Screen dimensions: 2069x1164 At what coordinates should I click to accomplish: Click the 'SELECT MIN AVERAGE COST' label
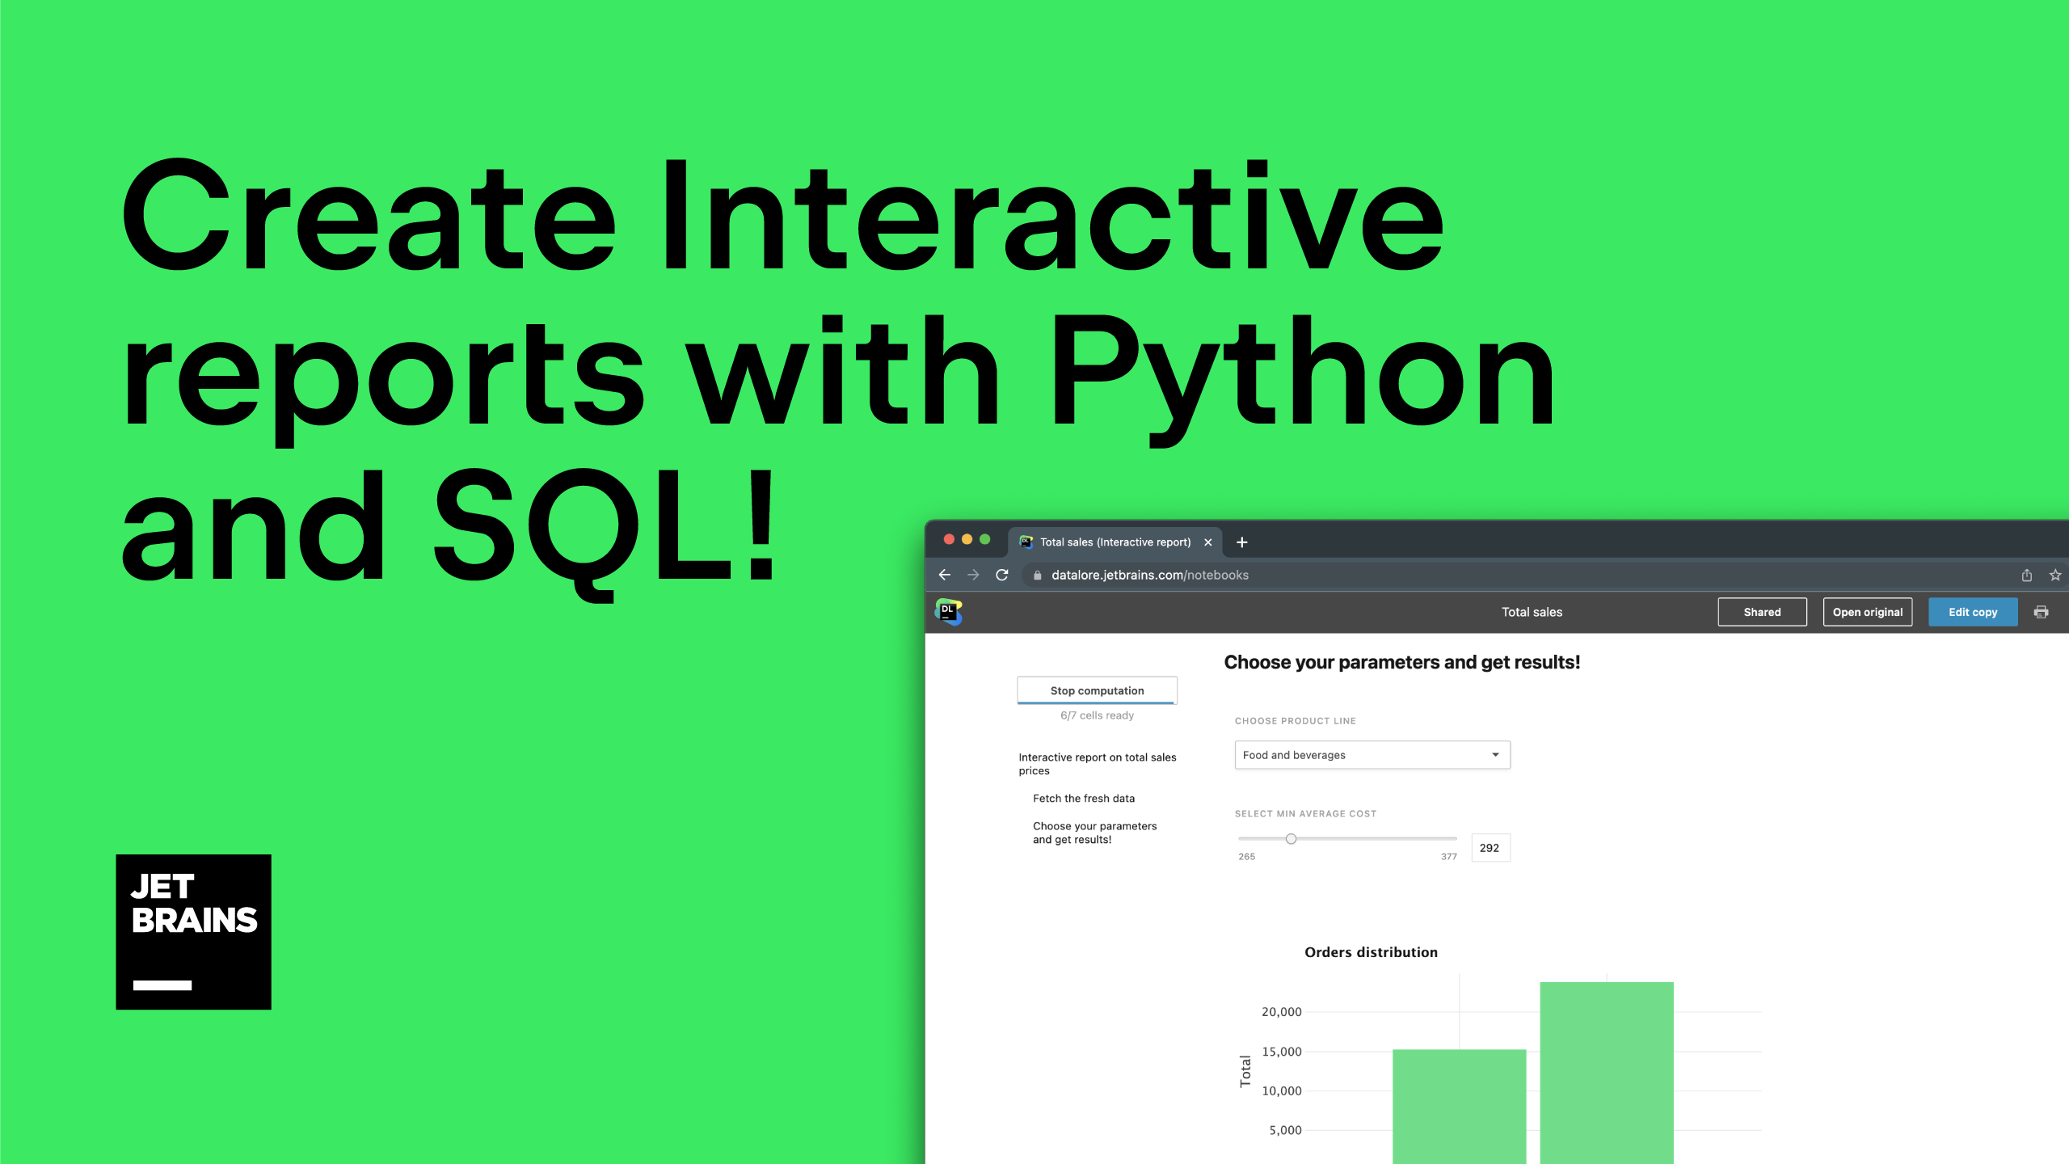(1305, 814)
